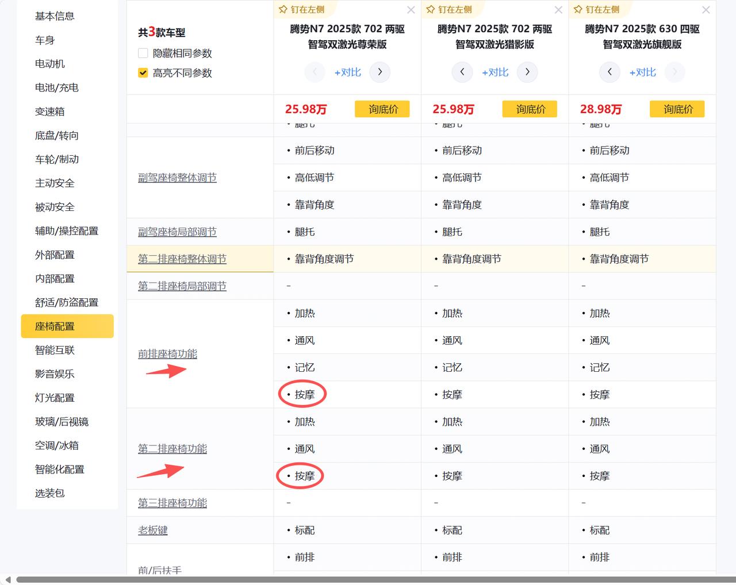The width and height of the screenshot is (736, 585).
Task: Go to 底盘/转向 section
Action: 57,136
